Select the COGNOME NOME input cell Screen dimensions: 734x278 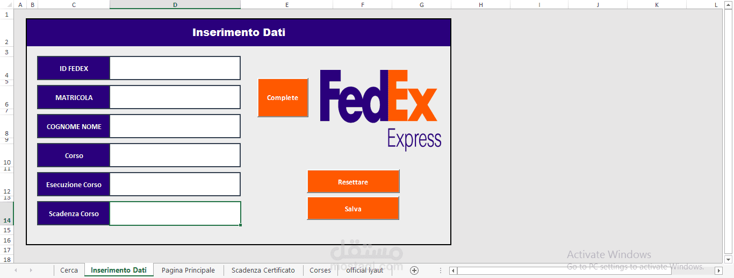click(x=175, y=126)
